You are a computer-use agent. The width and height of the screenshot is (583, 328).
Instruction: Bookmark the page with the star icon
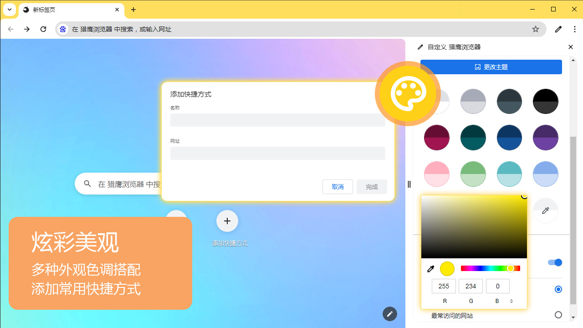tap(536, 29)
